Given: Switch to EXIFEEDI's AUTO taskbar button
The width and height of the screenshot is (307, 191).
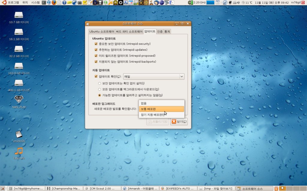Looking at the screenshot, I should (178, 189).
